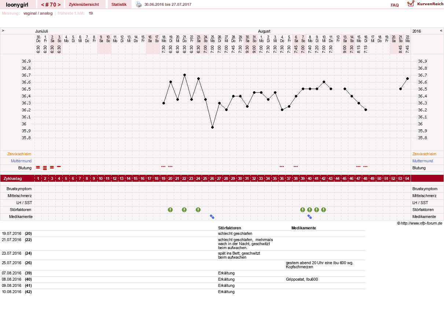
Task: Click the Störfaktoren marker on cycle day 22
Action: coord(184,210)
